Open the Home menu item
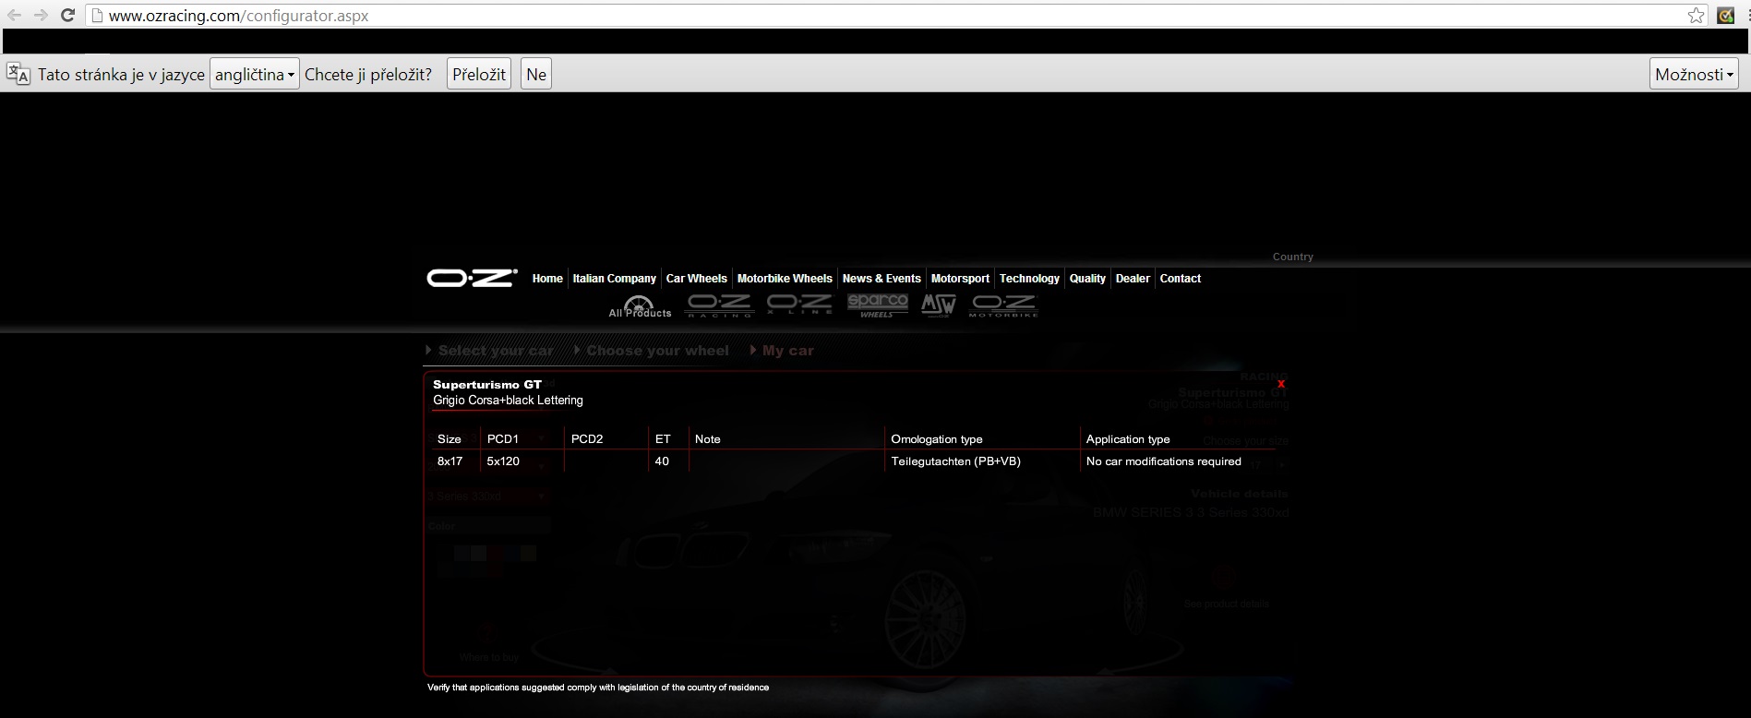This screenshot has height=718, width=1751. click(547, 279)
